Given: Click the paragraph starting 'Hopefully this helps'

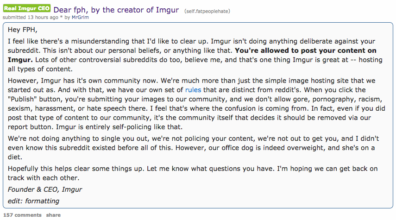Looking at the screenshot, I should point(93,169).
